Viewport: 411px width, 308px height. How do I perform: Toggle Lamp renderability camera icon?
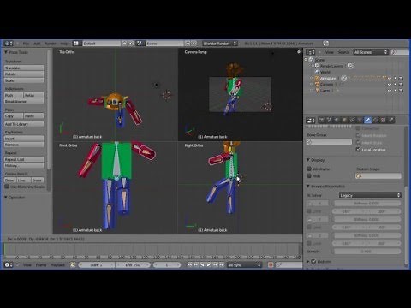(401, 91)
